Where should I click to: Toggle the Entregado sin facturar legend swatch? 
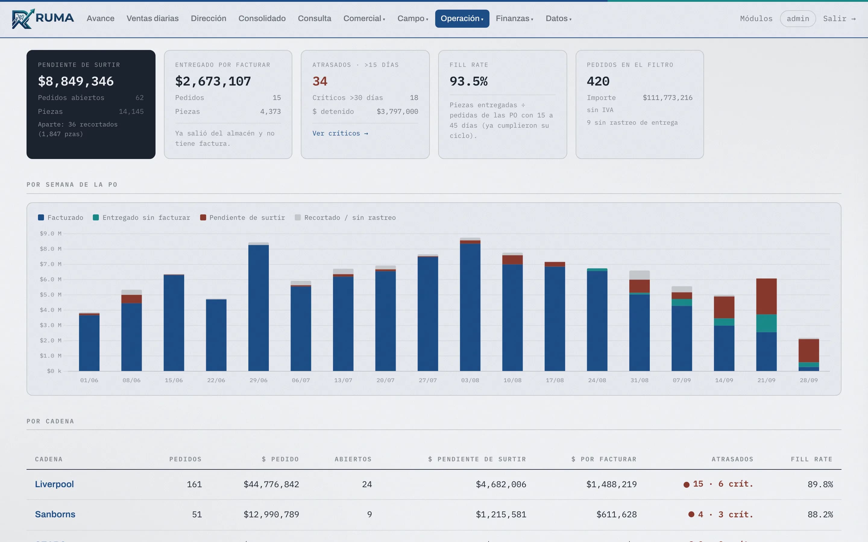point(96,218)
